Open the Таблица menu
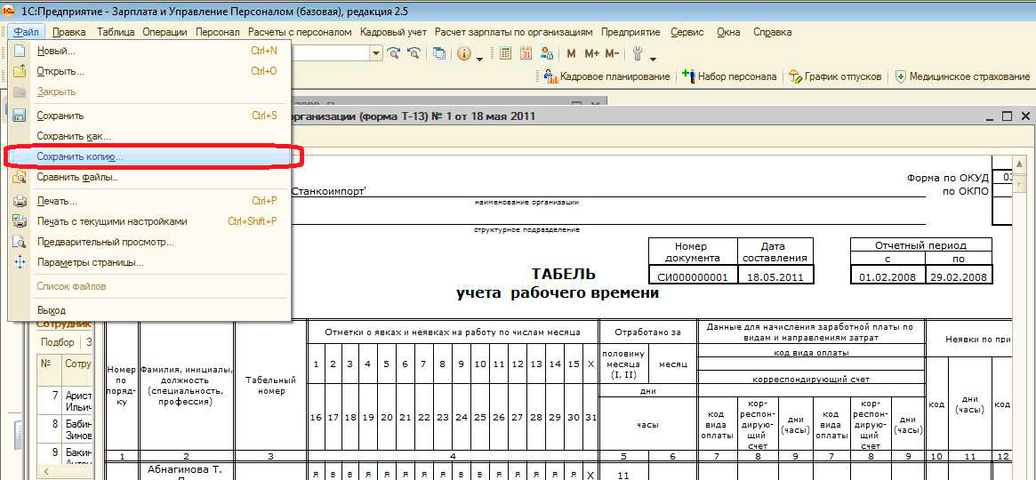The image size is (1036, 480). (x=116, y=32)
